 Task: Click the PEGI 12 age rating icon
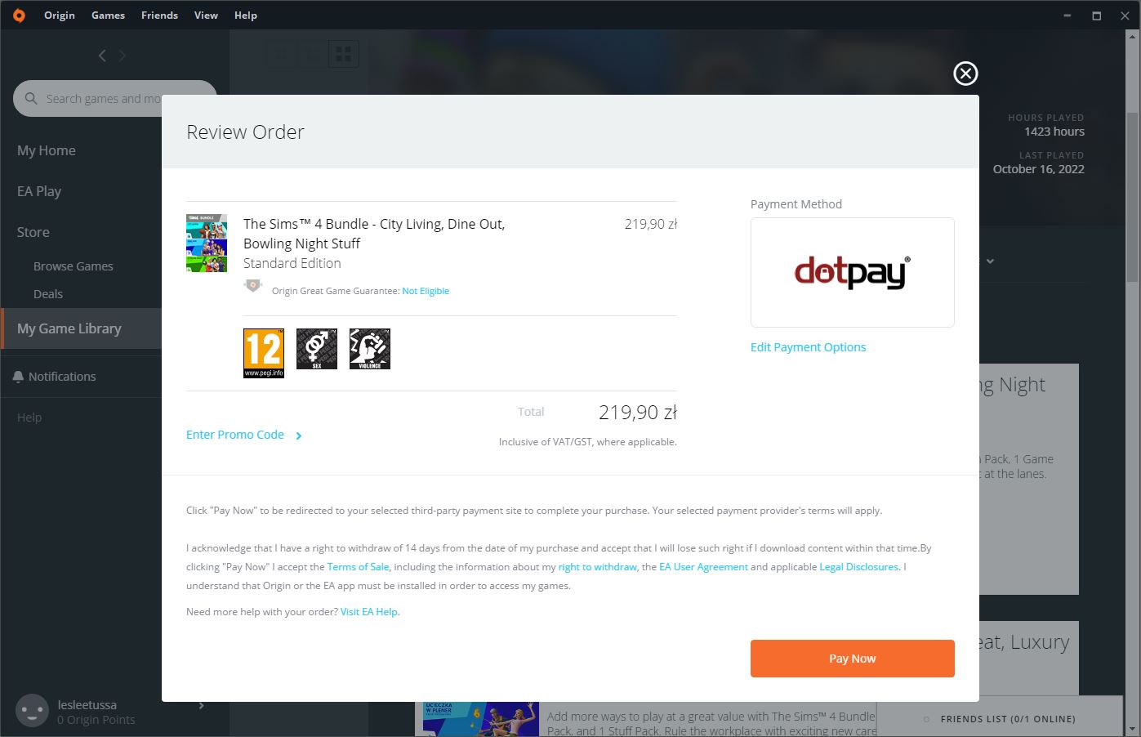(x=264, y=353)
